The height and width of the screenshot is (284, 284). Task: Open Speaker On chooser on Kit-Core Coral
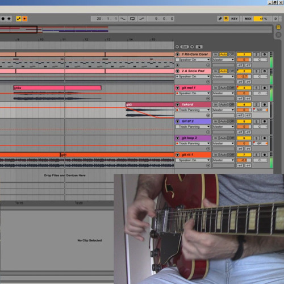tap(193, 60)
